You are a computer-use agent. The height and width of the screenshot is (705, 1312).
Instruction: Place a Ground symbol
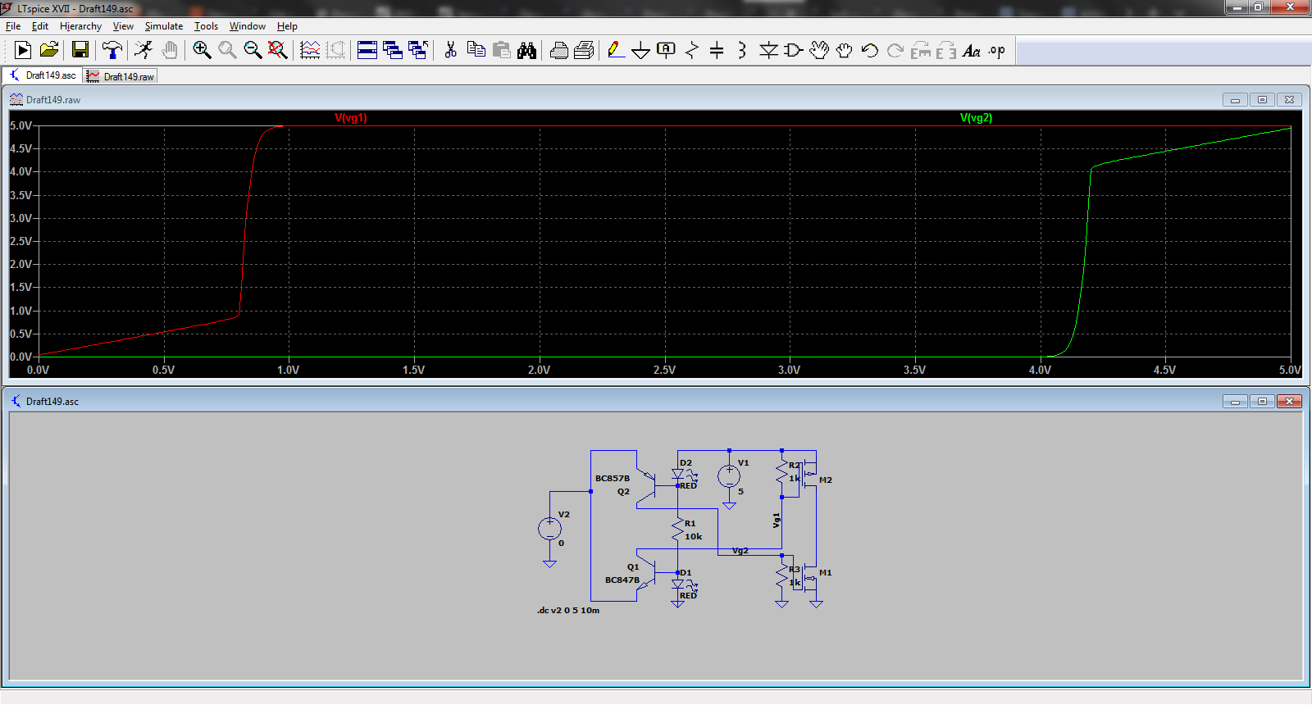click(x=640, y=51)
